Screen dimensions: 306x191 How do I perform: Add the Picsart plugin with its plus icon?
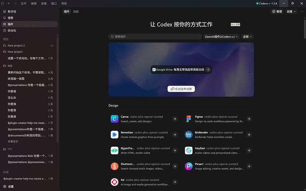tap(249, 166)
